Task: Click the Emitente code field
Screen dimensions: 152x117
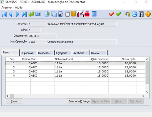Action: [x=37, y=24]
